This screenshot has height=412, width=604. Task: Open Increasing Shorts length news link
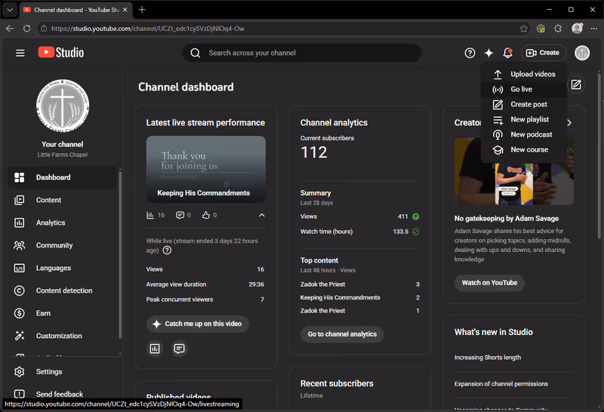tap(487, 358)
